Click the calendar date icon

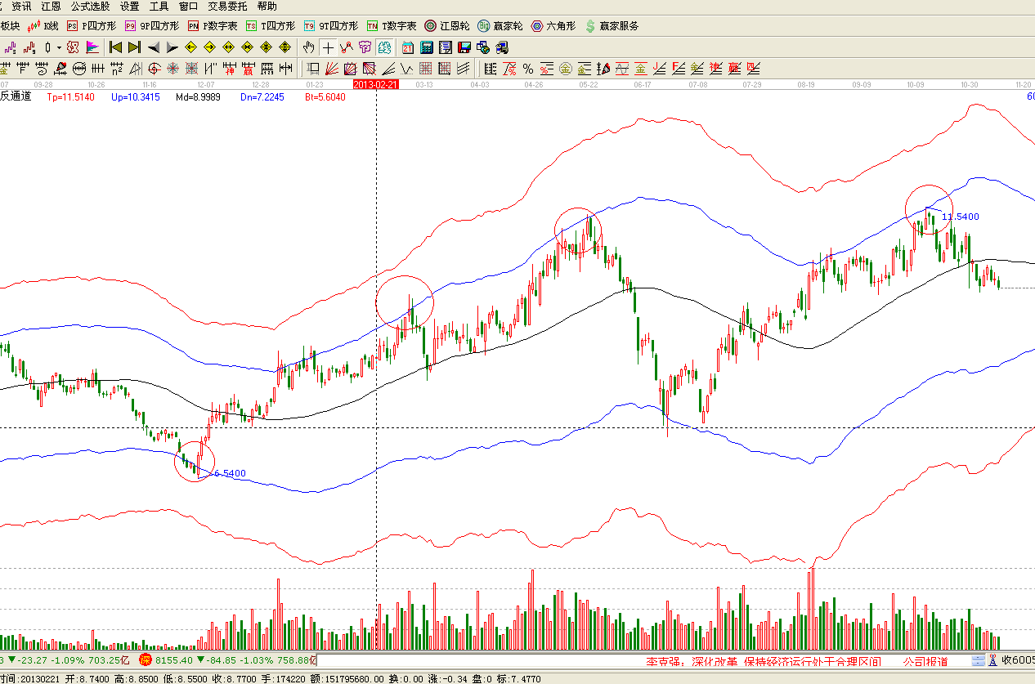[x=406, y=47]
